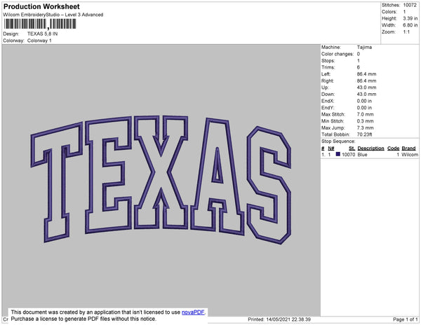Click the Printed date timestamp in footer
The height and width of the screenshot is (325, 421).
coord(280,319)
